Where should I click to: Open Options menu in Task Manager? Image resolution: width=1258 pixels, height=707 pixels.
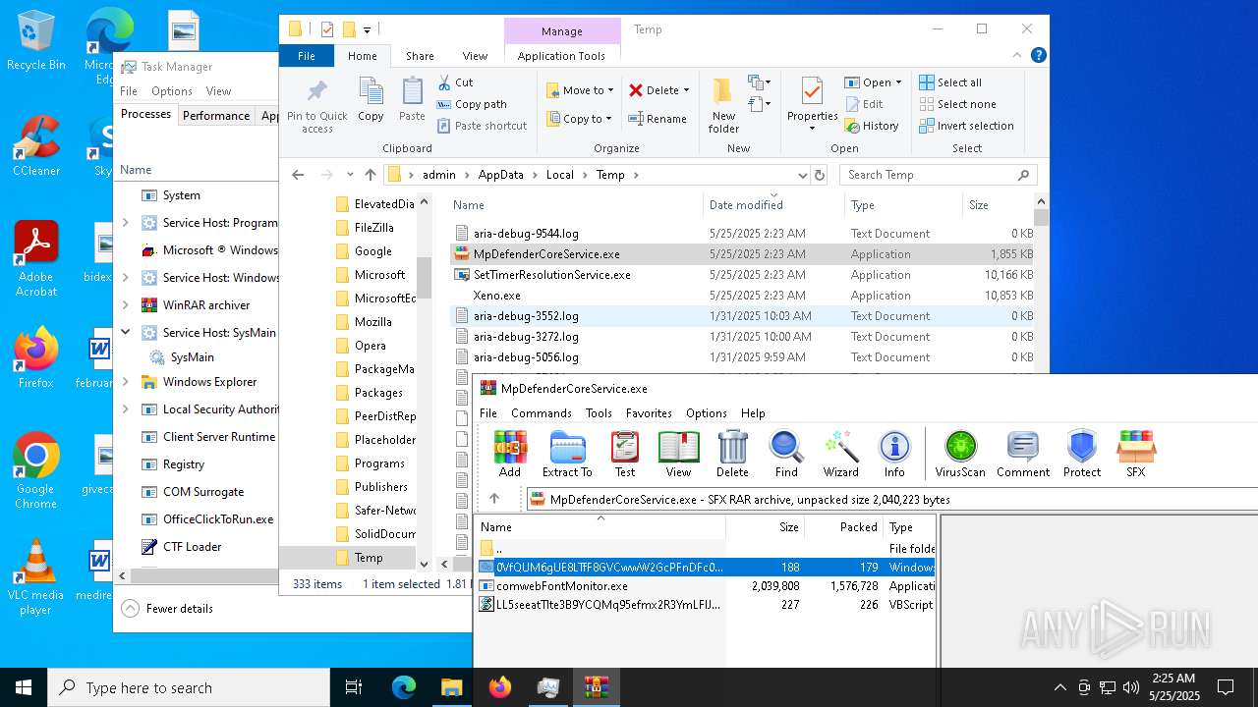pyautogui.click(x=172, y=90)
